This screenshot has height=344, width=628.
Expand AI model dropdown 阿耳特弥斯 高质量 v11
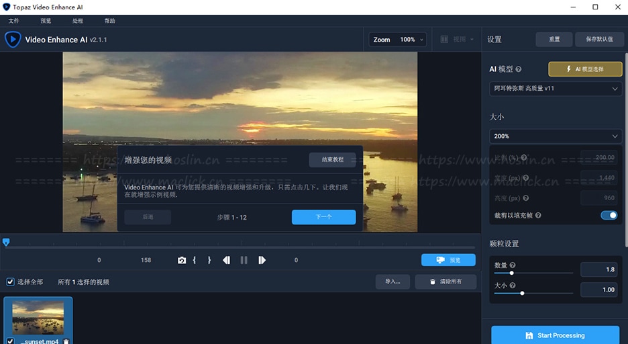tap(556, 89)
